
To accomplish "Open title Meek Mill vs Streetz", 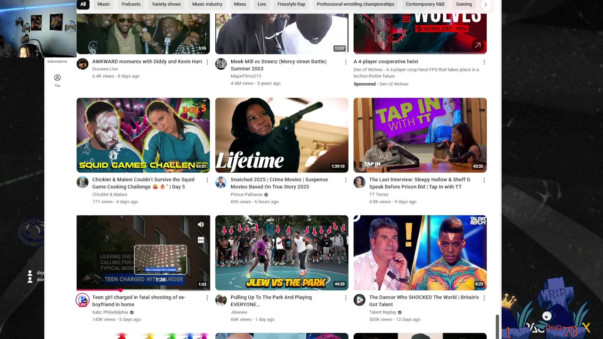I will click(278, 65).
